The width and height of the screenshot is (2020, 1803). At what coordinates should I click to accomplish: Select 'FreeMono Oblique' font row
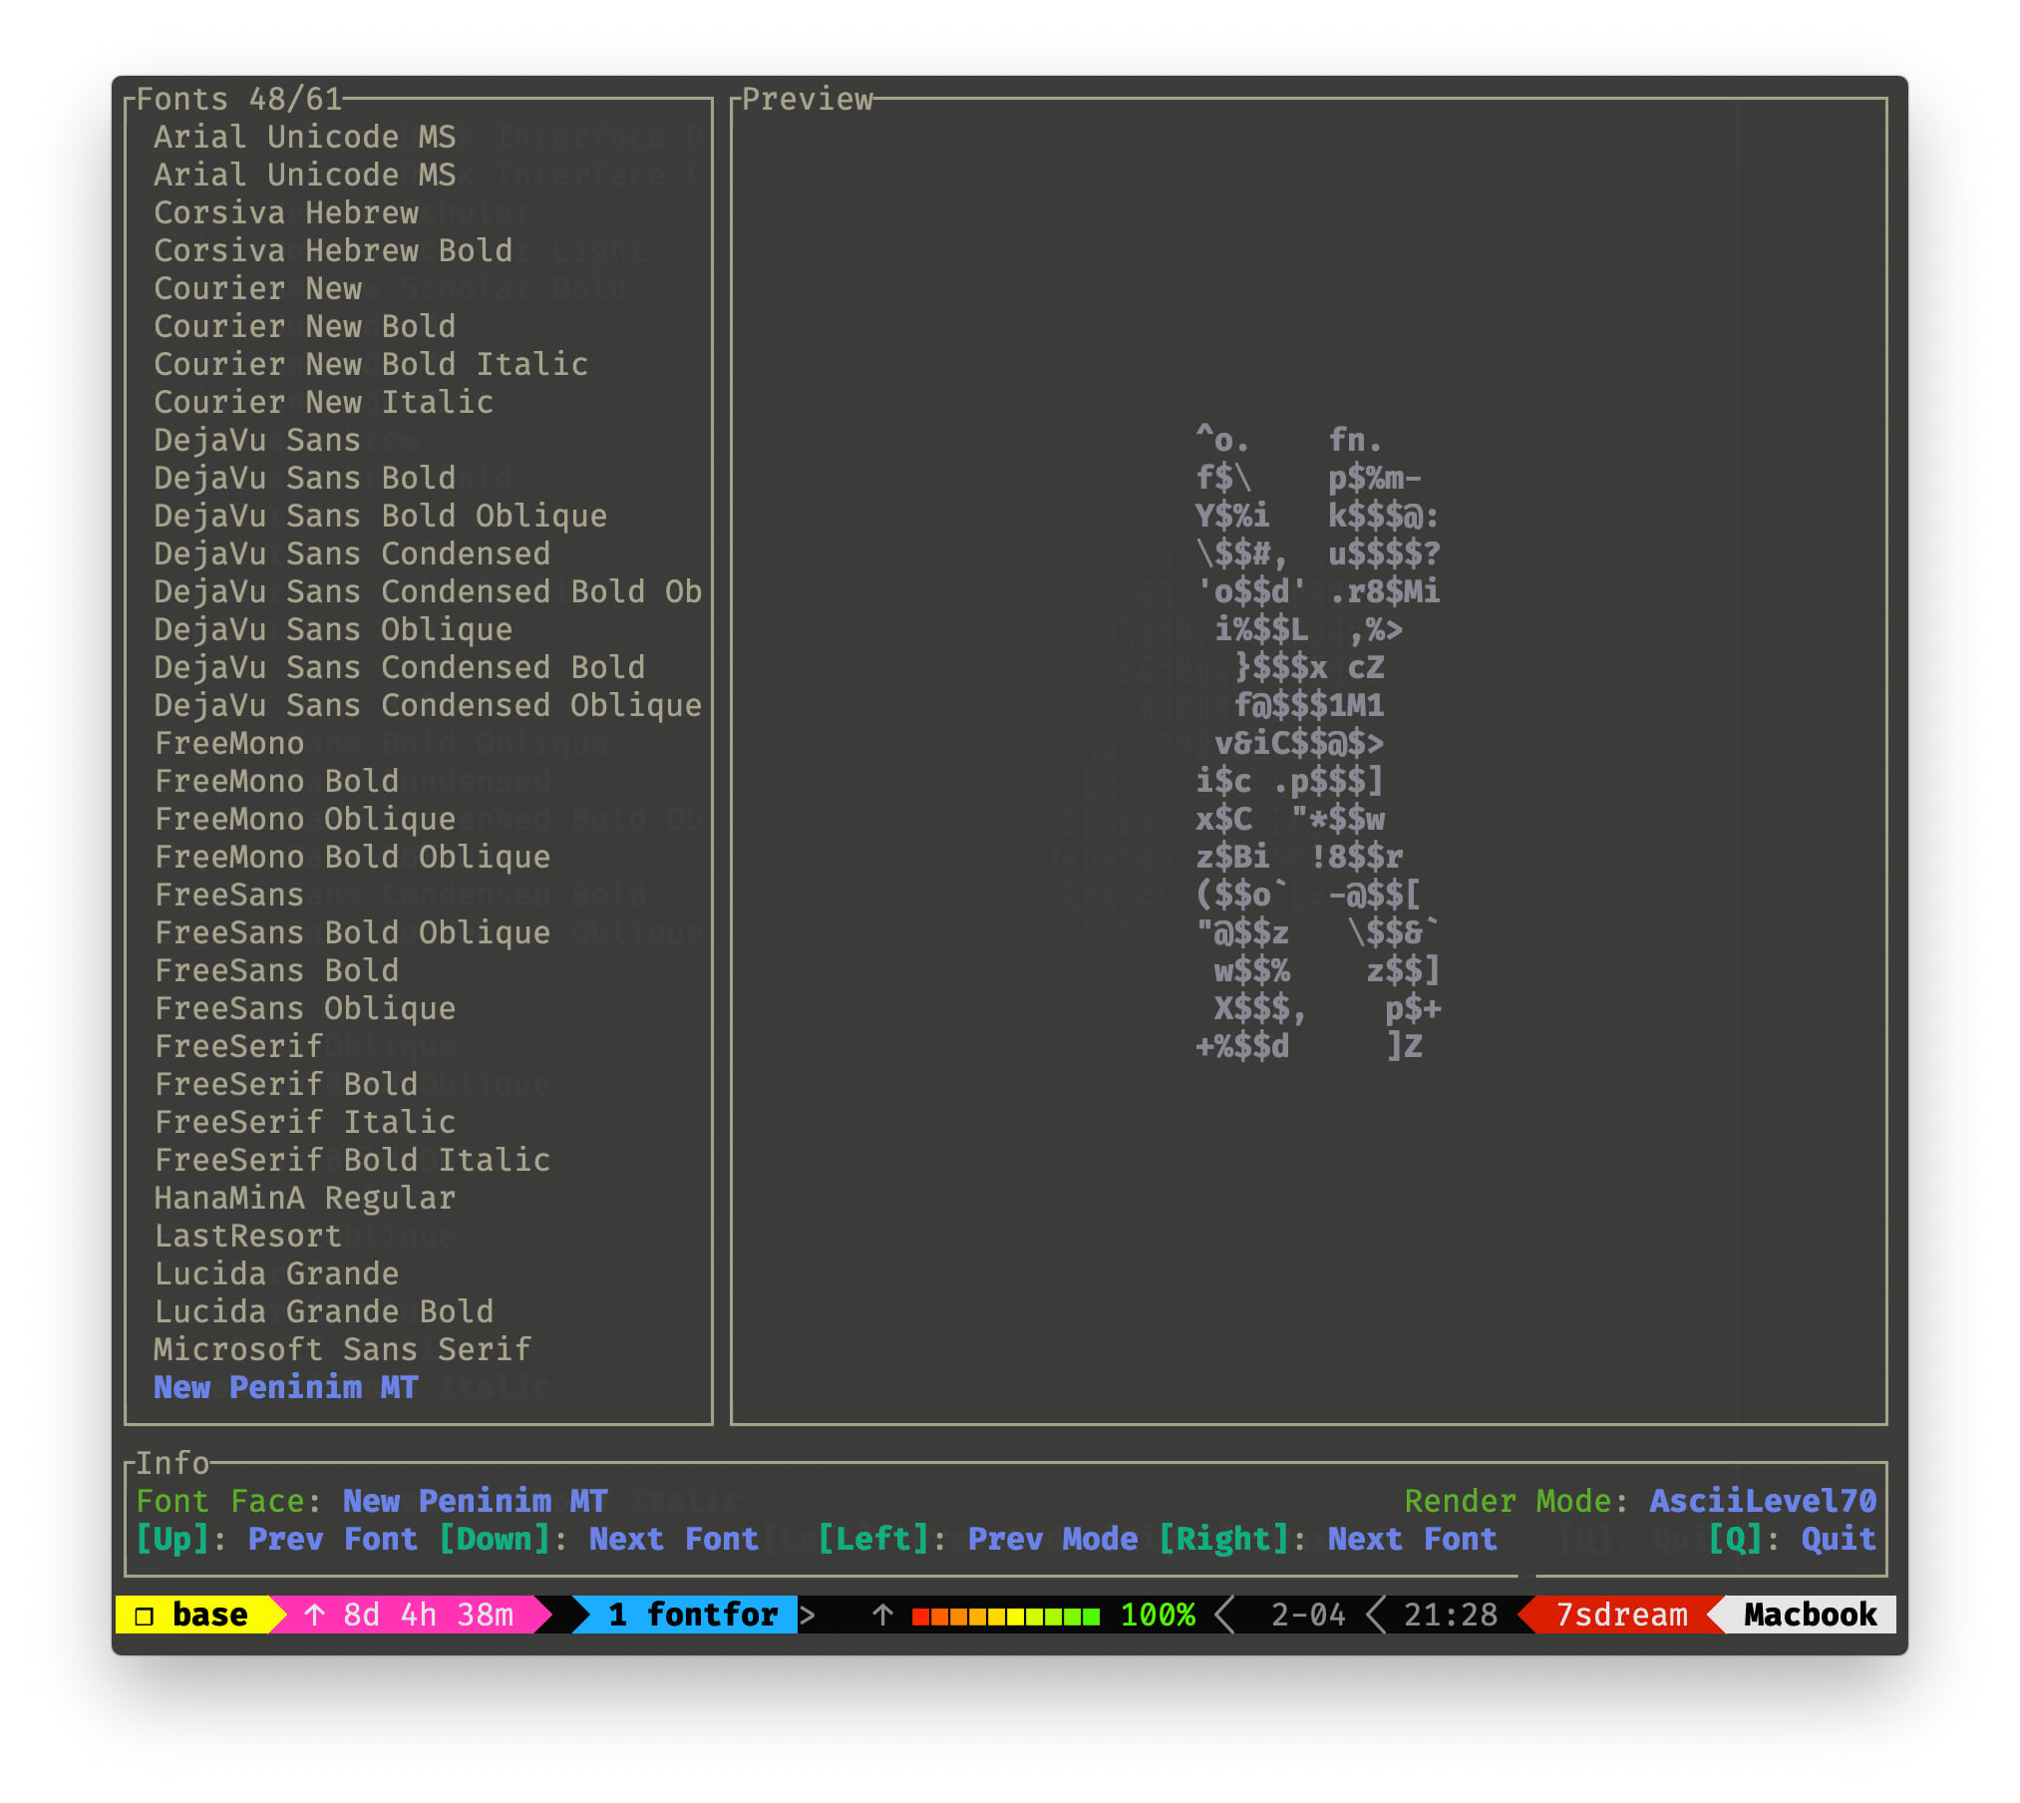[305, 819]
